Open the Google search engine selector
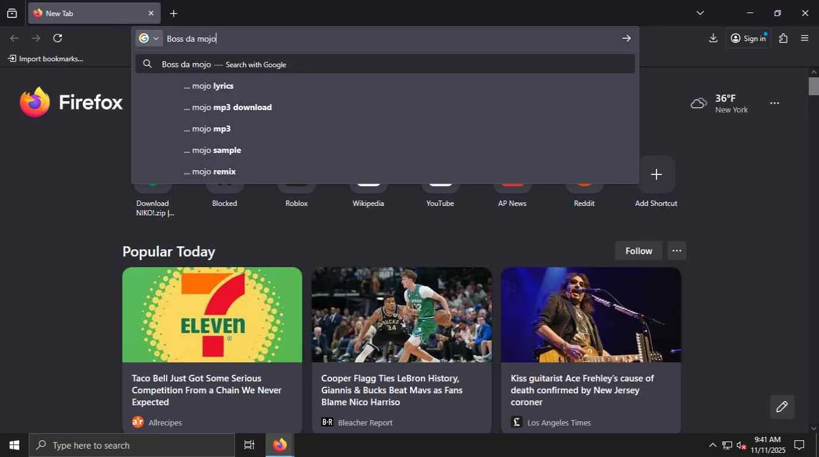This screenshot has height=457, width=819. click(149, 38)
